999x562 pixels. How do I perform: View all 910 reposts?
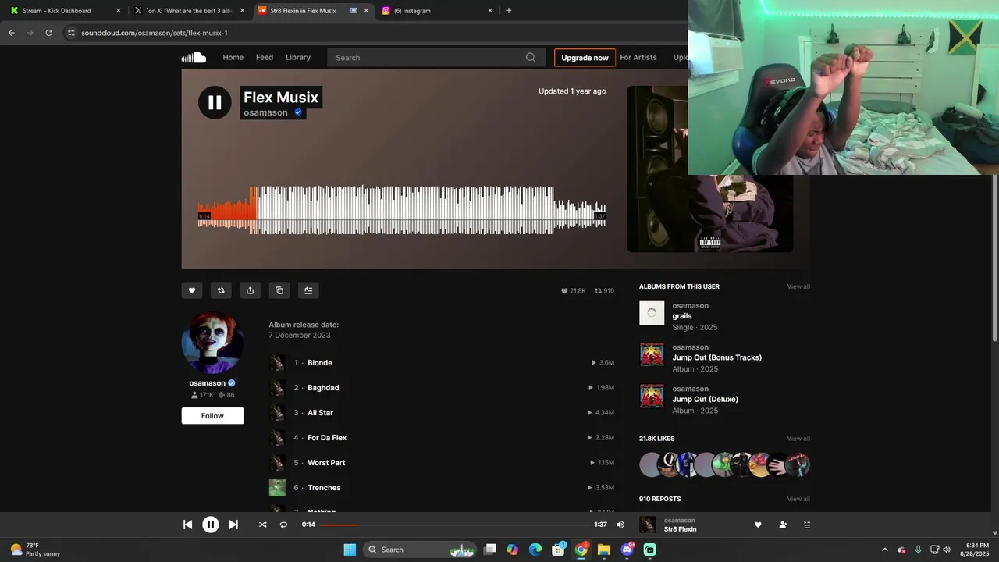(x=798, y=499)
